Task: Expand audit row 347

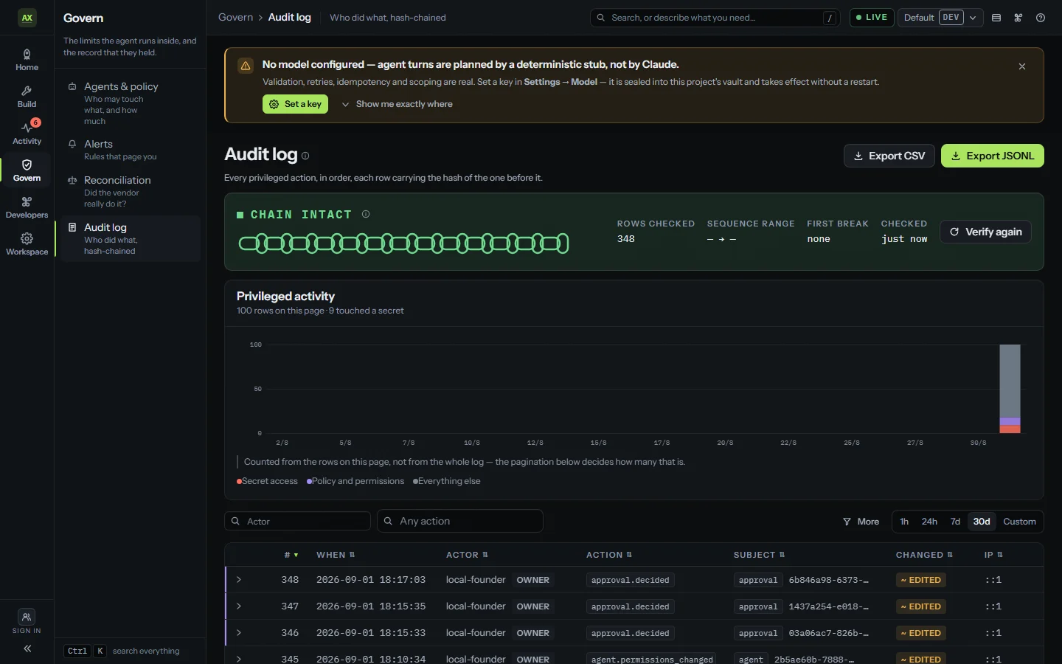Action: coord(239,606)
